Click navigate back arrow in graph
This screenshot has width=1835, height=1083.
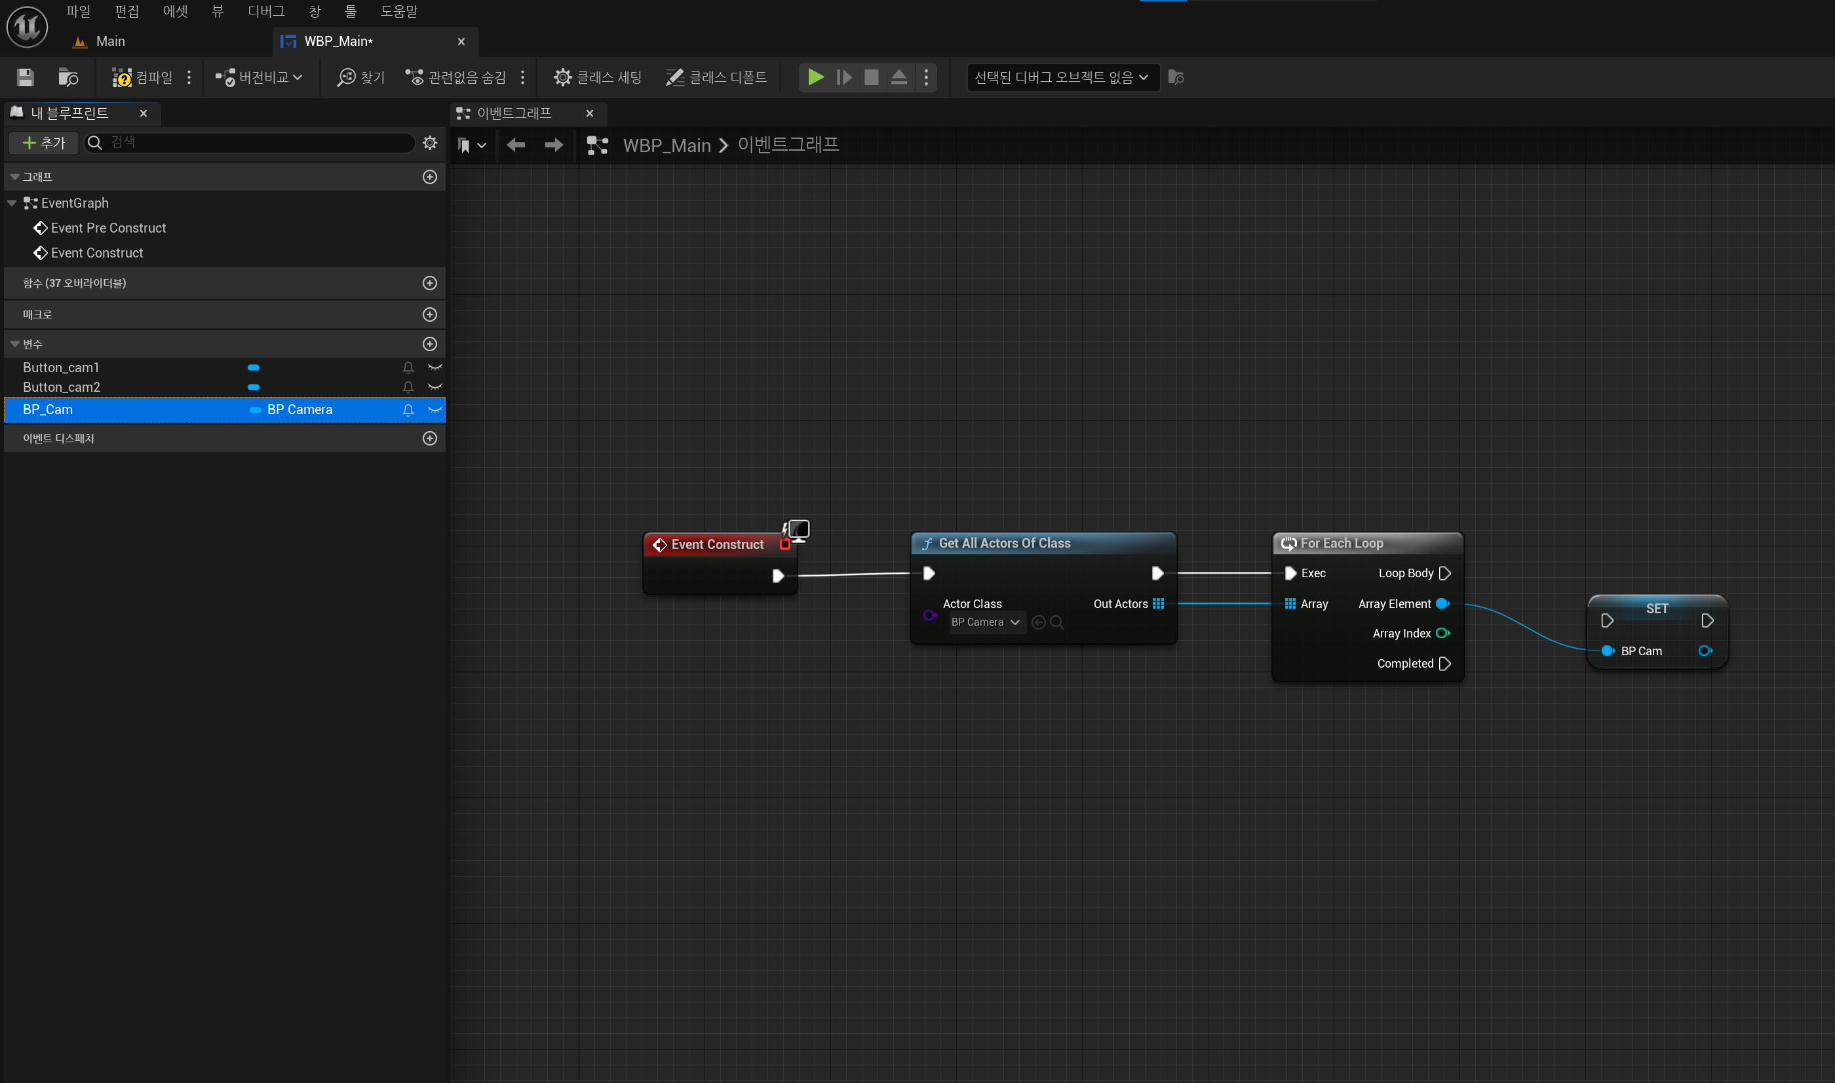516,145
